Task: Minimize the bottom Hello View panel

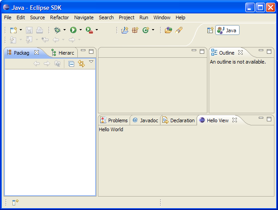Action: (261, 118)
